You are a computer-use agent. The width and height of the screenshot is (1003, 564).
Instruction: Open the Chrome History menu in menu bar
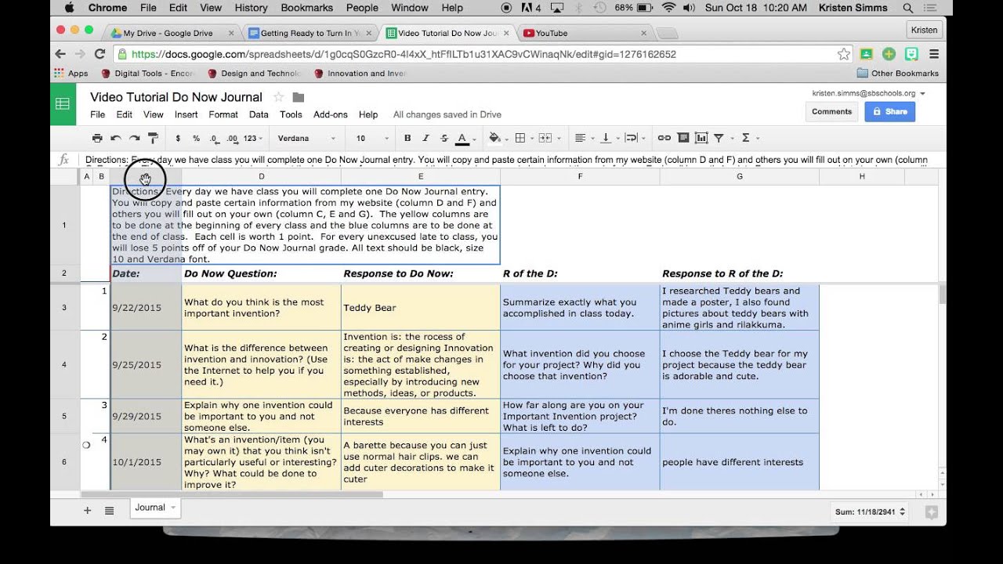tap(251, 8)
